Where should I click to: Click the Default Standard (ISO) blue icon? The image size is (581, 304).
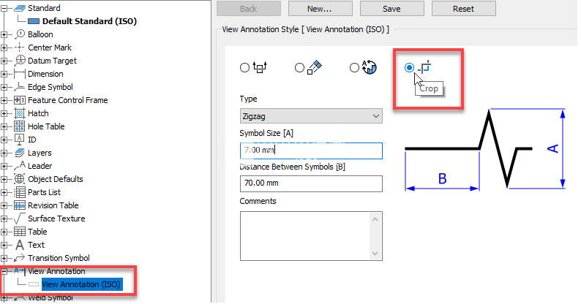tap(34, 21)
